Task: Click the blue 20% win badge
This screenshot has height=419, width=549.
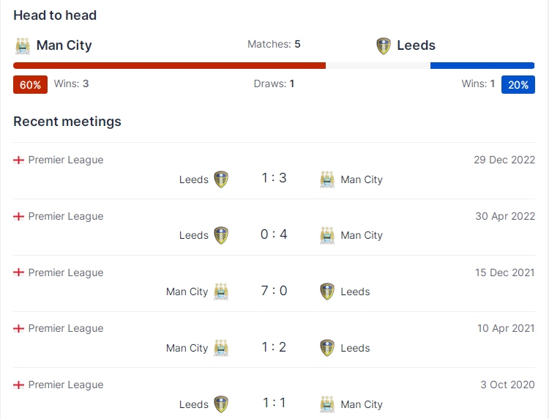Action: pyautogui.click(x=518, y=85)
